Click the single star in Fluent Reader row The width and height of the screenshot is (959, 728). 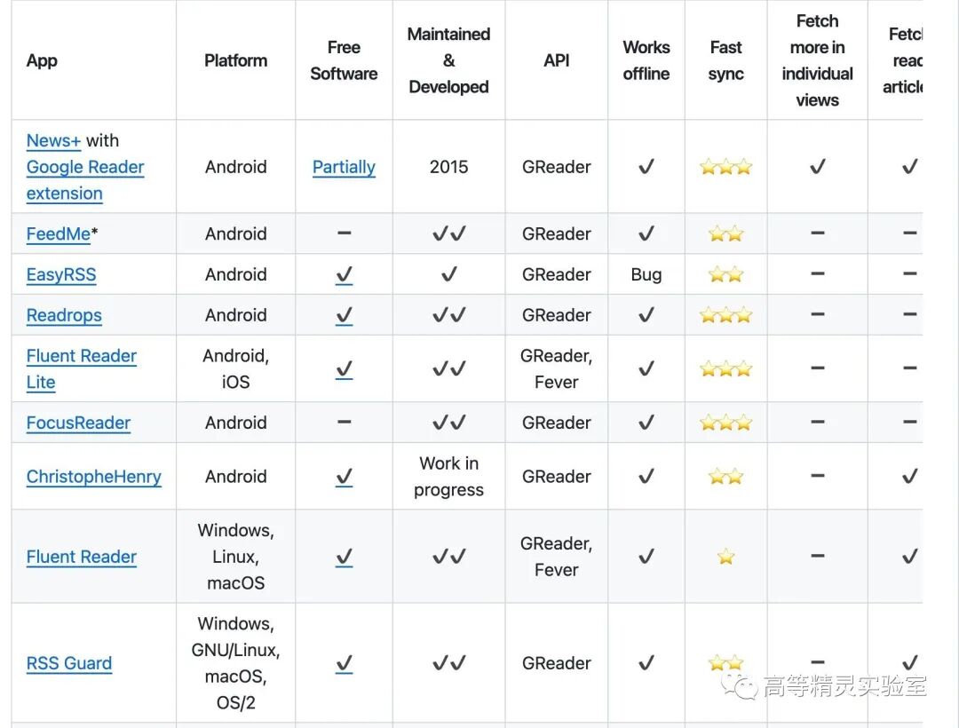coord(725,557)
